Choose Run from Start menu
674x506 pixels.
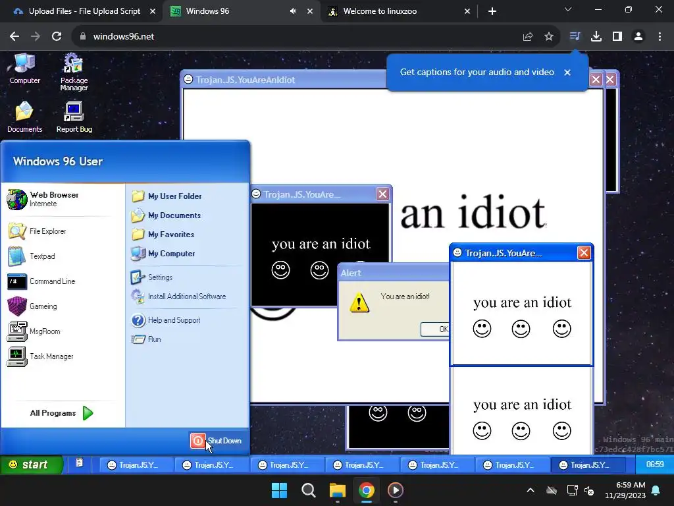pyautogui.click(x=146, y=339)
